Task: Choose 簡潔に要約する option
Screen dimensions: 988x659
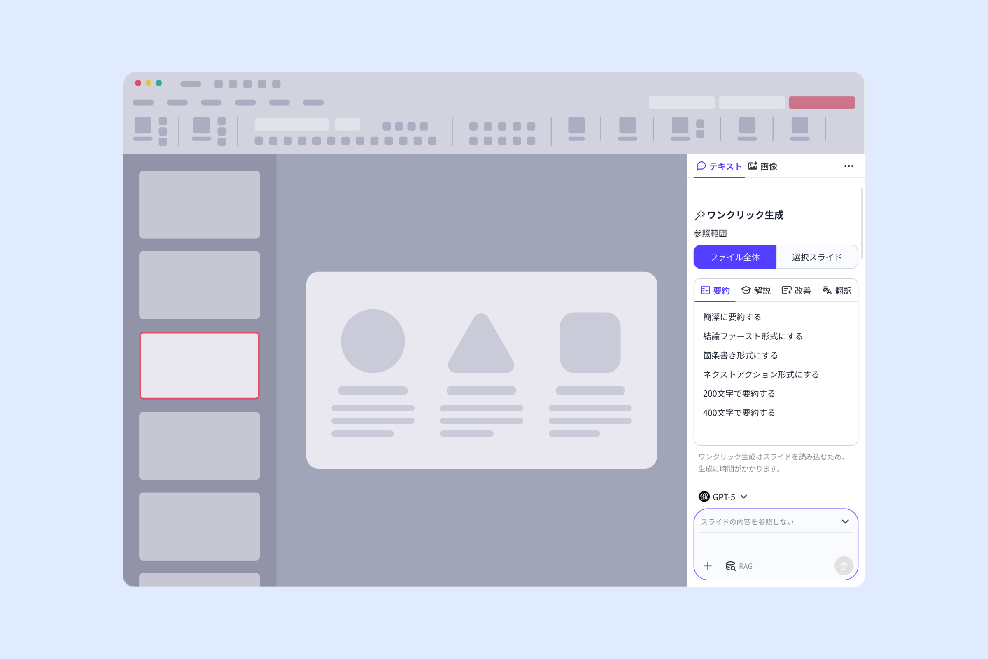Action: 732,317
